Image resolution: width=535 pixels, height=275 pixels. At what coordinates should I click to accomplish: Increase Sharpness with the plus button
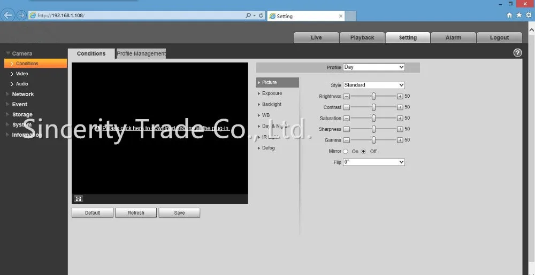pyautogui.click(x=400, y=129)
